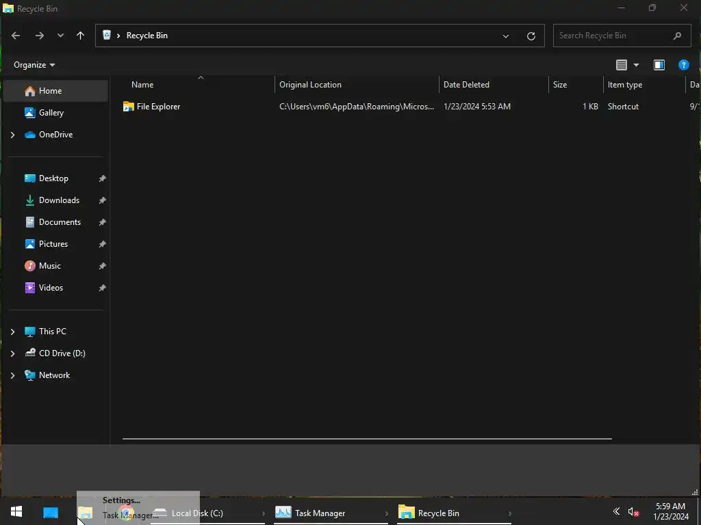
Task: Click the pin icon beside Music
Action: click(x=103, y=266)
